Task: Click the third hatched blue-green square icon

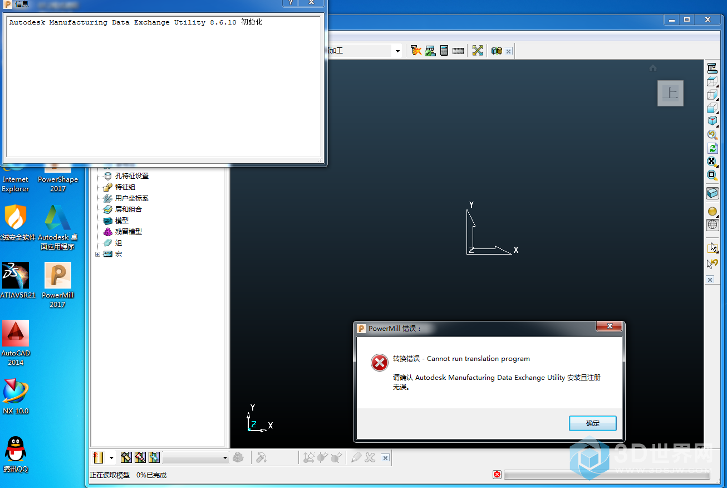Action: 154,457
